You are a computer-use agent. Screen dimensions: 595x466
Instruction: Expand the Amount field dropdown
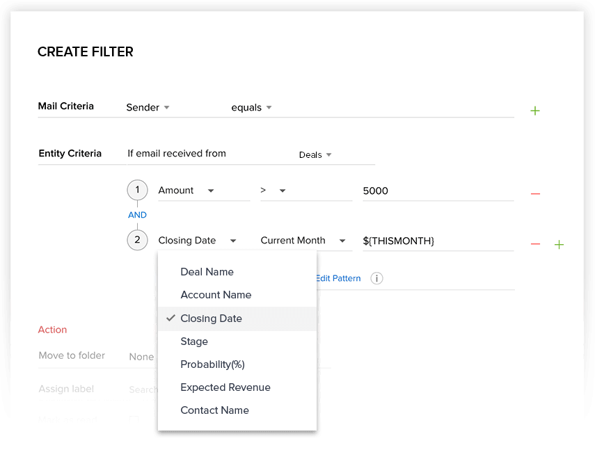204,191
